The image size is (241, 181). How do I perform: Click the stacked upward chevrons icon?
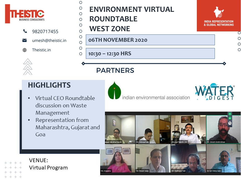[28, 67]
